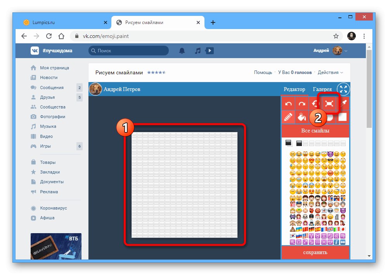The width and height of the screenshot is (388, 275).
Task: Open Видео in sidebar
Action: tap(46, 136)
